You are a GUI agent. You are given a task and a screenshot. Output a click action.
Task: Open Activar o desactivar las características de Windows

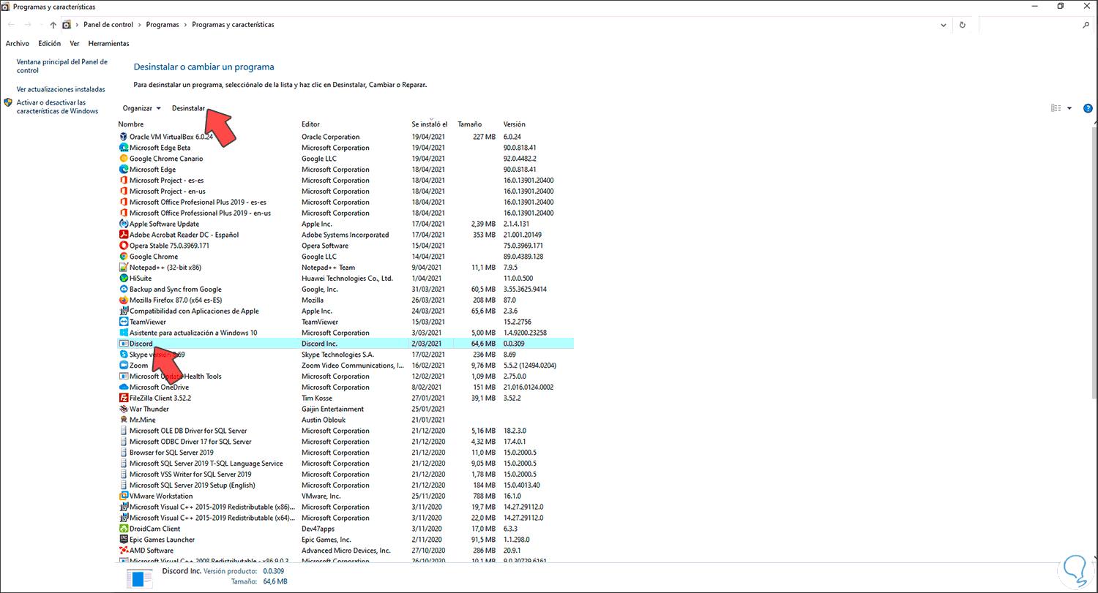point(57,107)
